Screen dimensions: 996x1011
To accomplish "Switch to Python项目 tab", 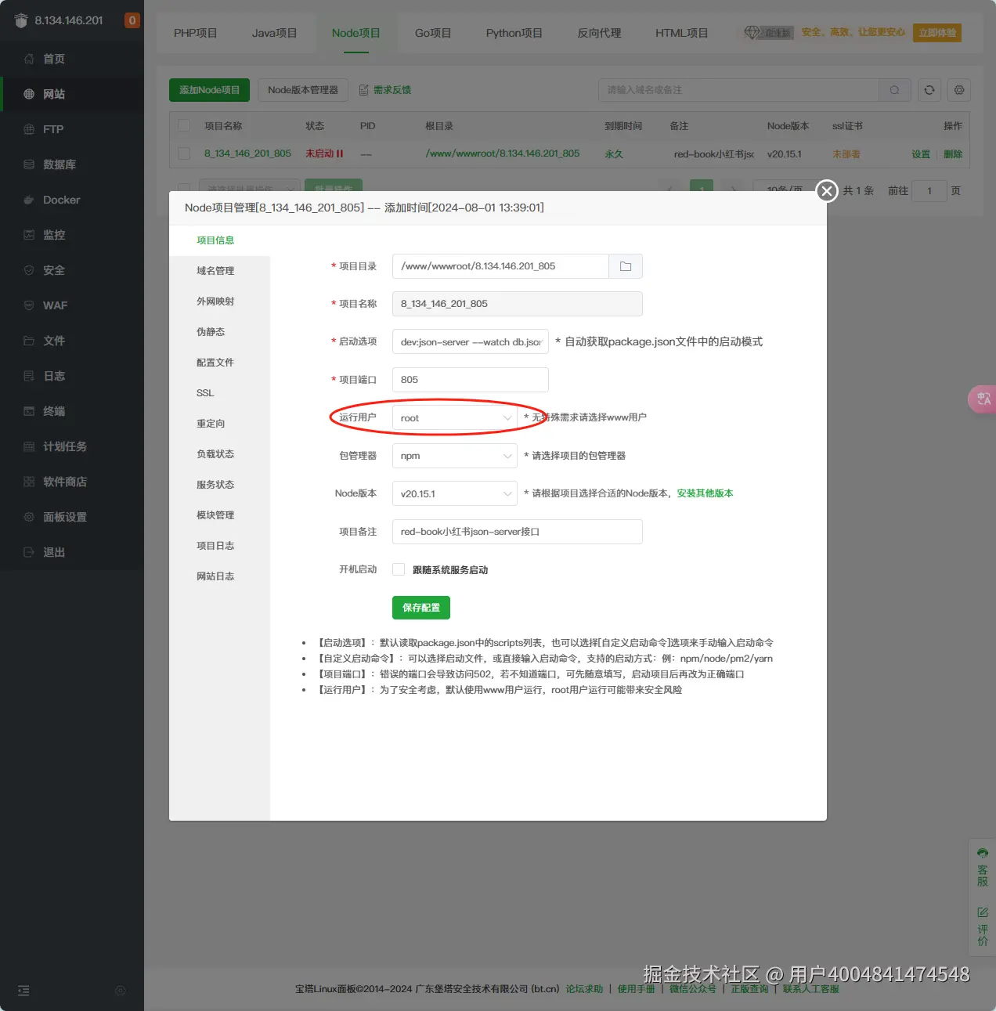I will [514, 33].
